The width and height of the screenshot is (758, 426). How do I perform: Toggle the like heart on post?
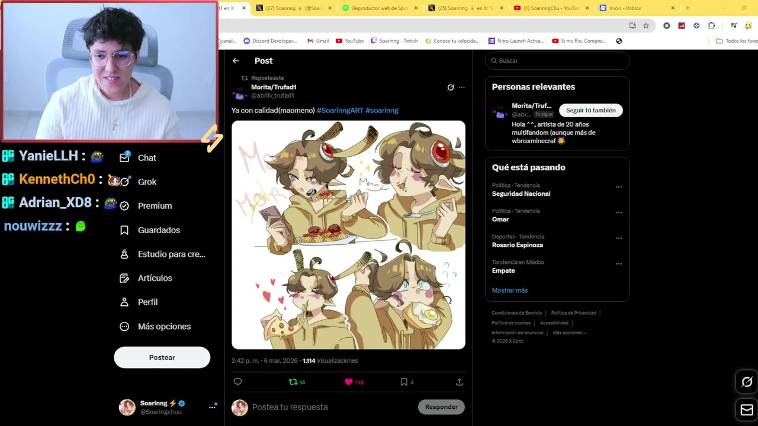tap(349, 382)
